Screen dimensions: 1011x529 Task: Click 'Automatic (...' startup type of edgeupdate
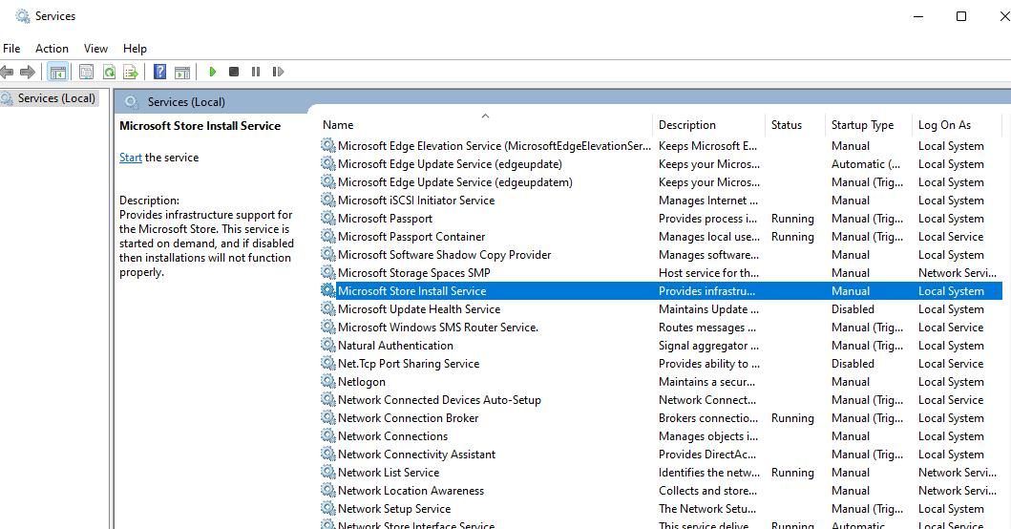pyautogui.click(x=865, y=164)
